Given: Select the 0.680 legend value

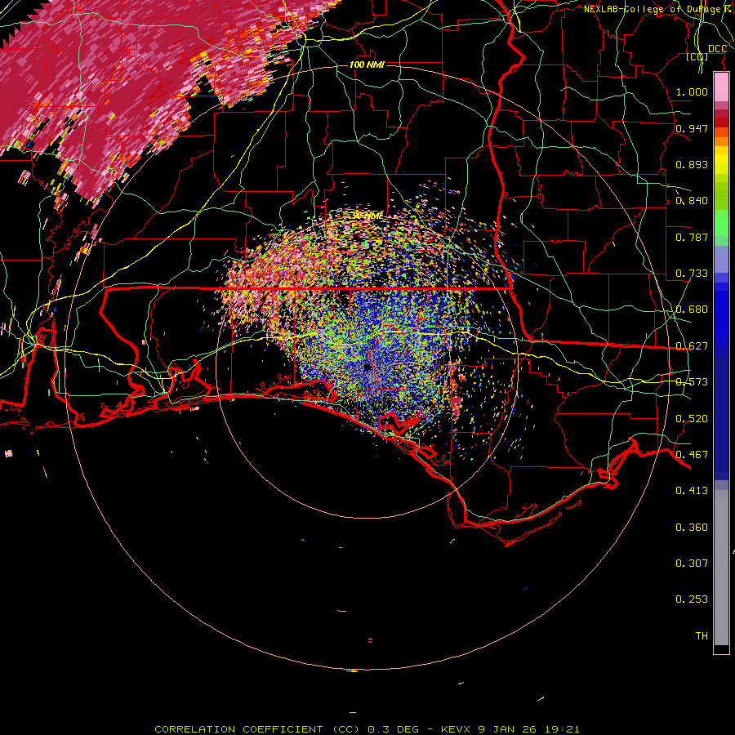Looking at the screenshot, I should [x=692, y=310].
